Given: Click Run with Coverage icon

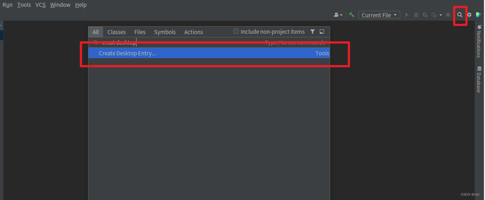Looking at the screenshot, I should coord(425,15).
